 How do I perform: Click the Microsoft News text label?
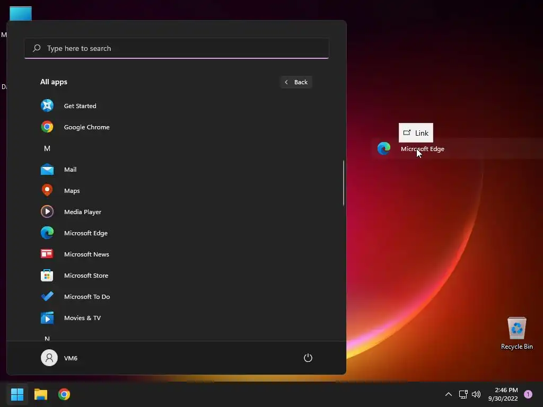pos(86,254)
